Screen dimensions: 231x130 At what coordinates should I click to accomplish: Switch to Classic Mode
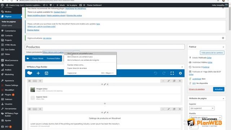(x=38, y=58)
